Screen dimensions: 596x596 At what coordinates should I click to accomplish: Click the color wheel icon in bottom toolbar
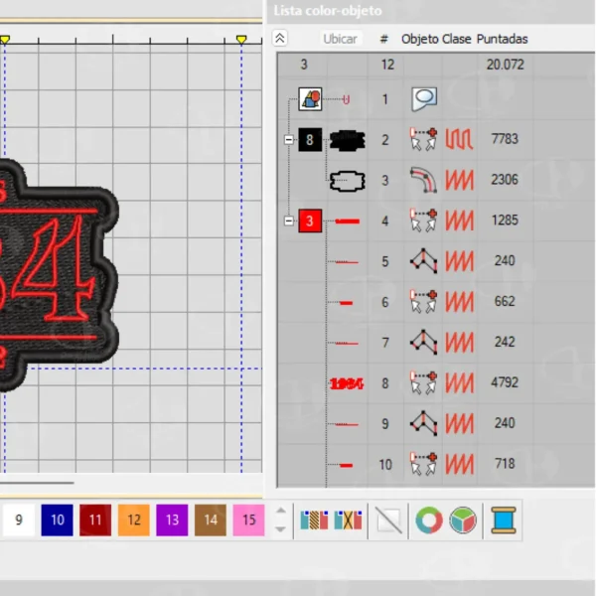[429, 520]
